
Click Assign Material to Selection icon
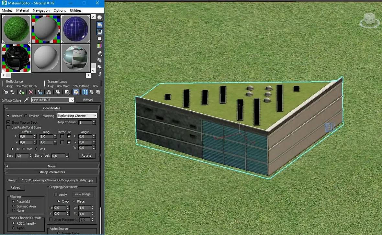(21, 92)
